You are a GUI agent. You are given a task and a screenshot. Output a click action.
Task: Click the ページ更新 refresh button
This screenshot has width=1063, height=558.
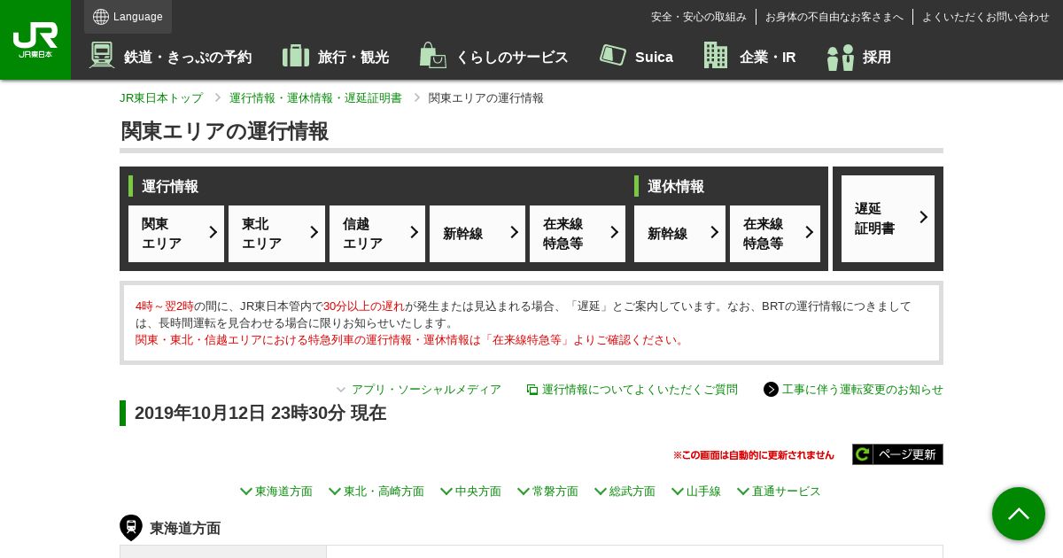coord(897,454)
